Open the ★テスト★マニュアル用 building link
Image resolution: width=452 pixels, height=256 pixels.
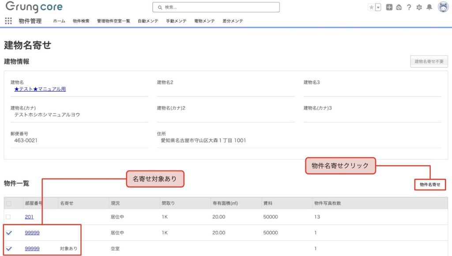40,89
